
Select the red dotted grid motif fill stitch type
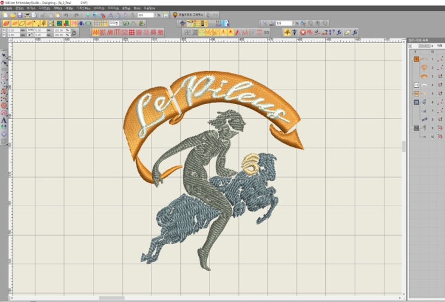[x=132, y=32]
